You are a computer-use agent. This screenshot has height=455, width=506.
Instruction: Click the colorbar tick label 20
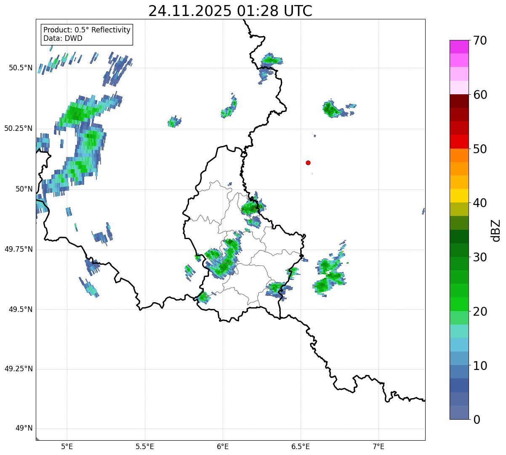[x=480, y=311]
